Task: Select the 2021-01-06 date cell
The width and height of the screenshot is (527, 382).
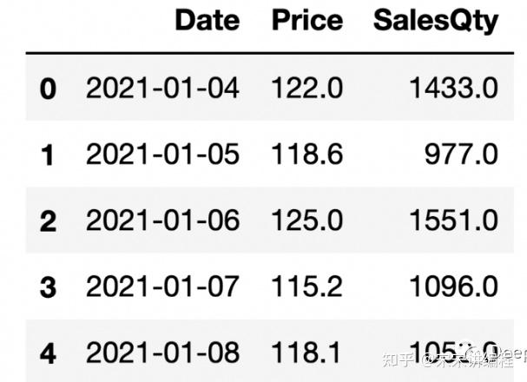Action: (x=162, y=220)
